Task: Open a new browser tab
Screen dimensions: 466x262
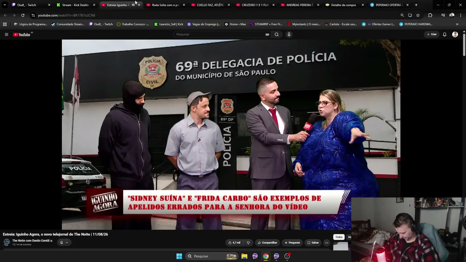Action: pos(416,5)
